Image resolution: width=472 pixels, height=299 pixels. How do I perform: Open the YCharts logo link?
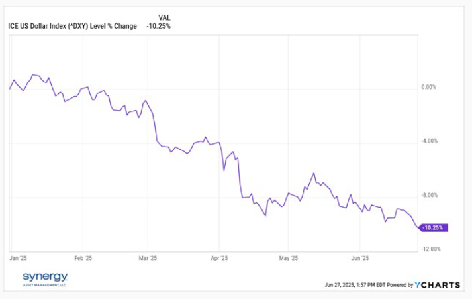[x=438, y=285]
